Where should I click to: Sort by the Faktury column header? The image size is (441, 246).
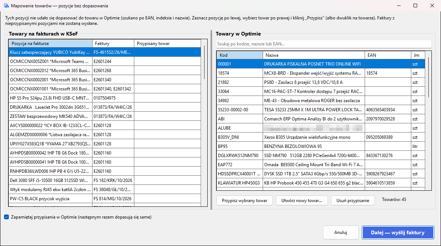[113, 44]
